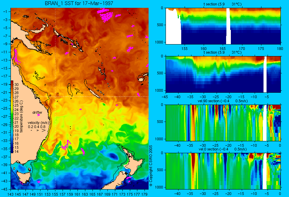This screenshot has height=197, width=289.
Task: Click the magenta drifter cluster near top of map
Action: pyautogui.click(x=105, y=15)
